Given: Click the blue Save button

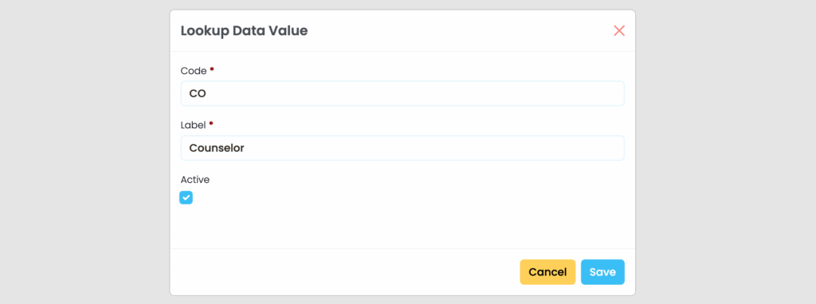Looking at the screenshot, I should (x=602, y=272).
